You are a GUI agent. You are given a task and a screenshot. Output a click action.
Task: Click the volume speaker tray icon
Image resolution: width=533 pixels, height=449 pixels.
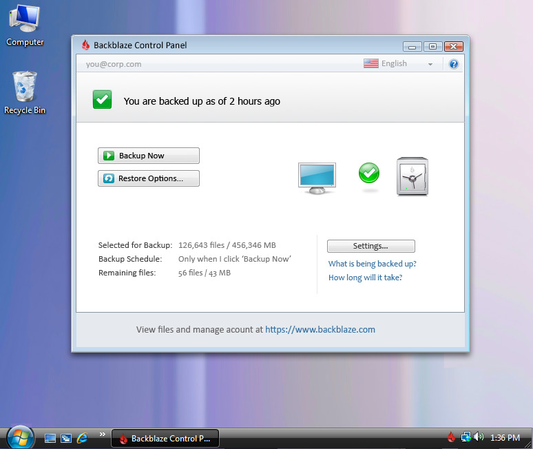click(479, 437)
